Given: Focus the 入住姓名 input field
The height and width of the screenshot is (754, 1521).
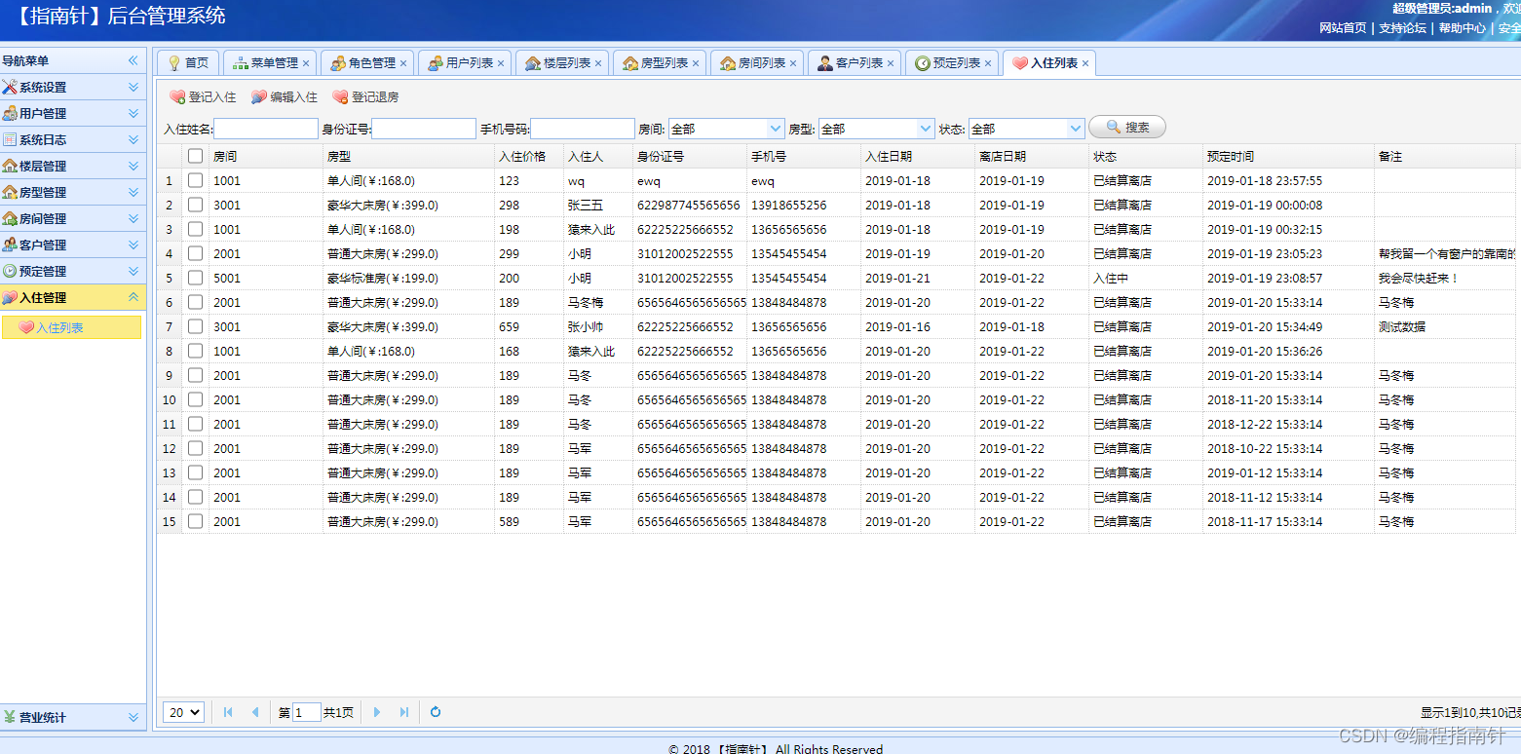Looking at the screenshot, I should pos(266,129).
